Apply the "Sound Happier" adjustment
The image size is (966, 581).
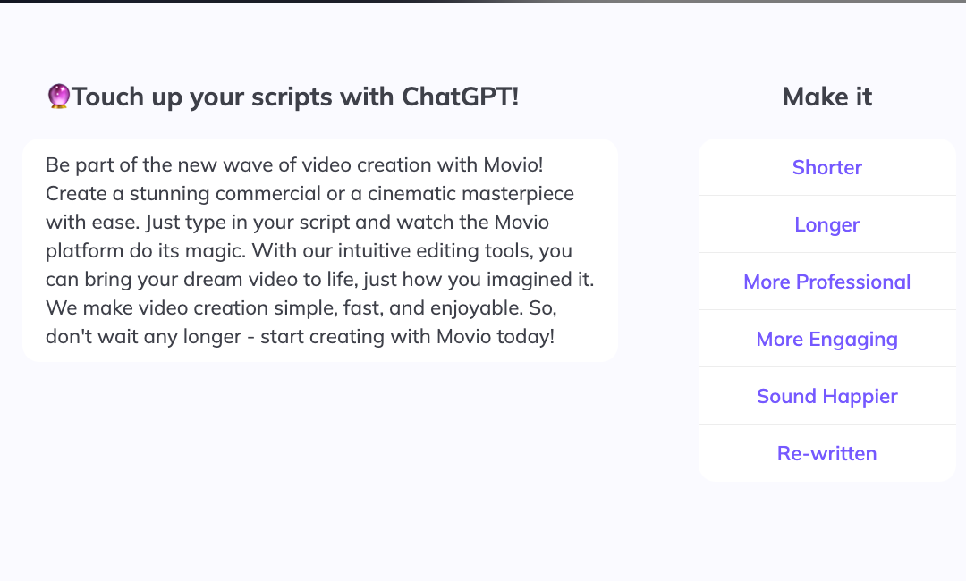pos(826,396)
